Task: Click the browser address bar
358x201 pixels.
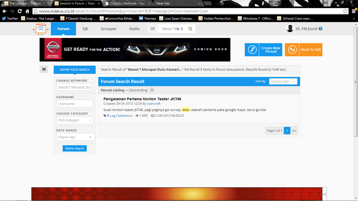Action: point(190,11)
